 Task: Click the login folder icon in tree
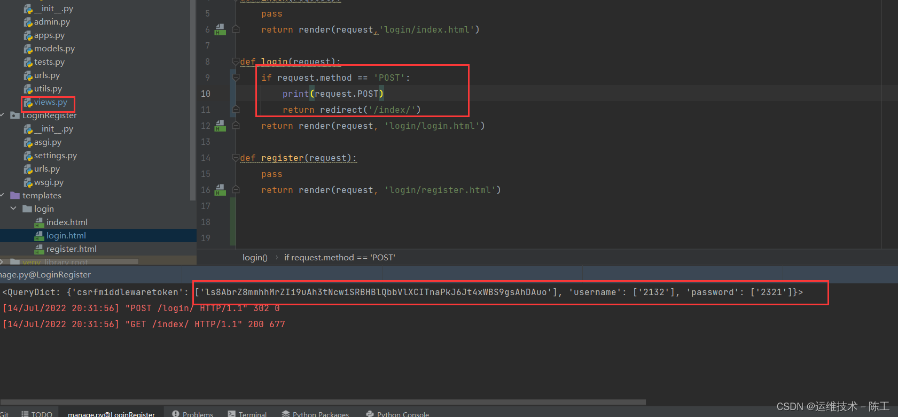(x=27, y=209)
